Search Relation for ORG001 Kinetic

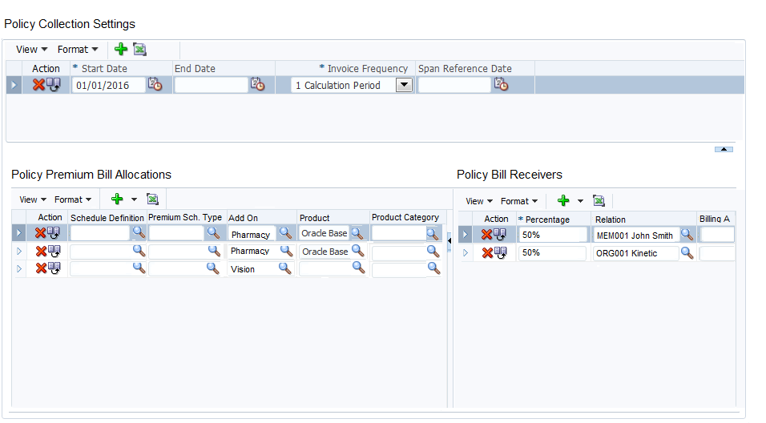click(x=687, y=252)
